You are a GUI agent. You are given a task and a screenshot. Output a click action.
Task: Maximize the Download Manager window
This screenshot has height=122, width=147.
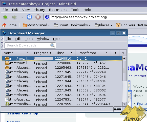118,33
